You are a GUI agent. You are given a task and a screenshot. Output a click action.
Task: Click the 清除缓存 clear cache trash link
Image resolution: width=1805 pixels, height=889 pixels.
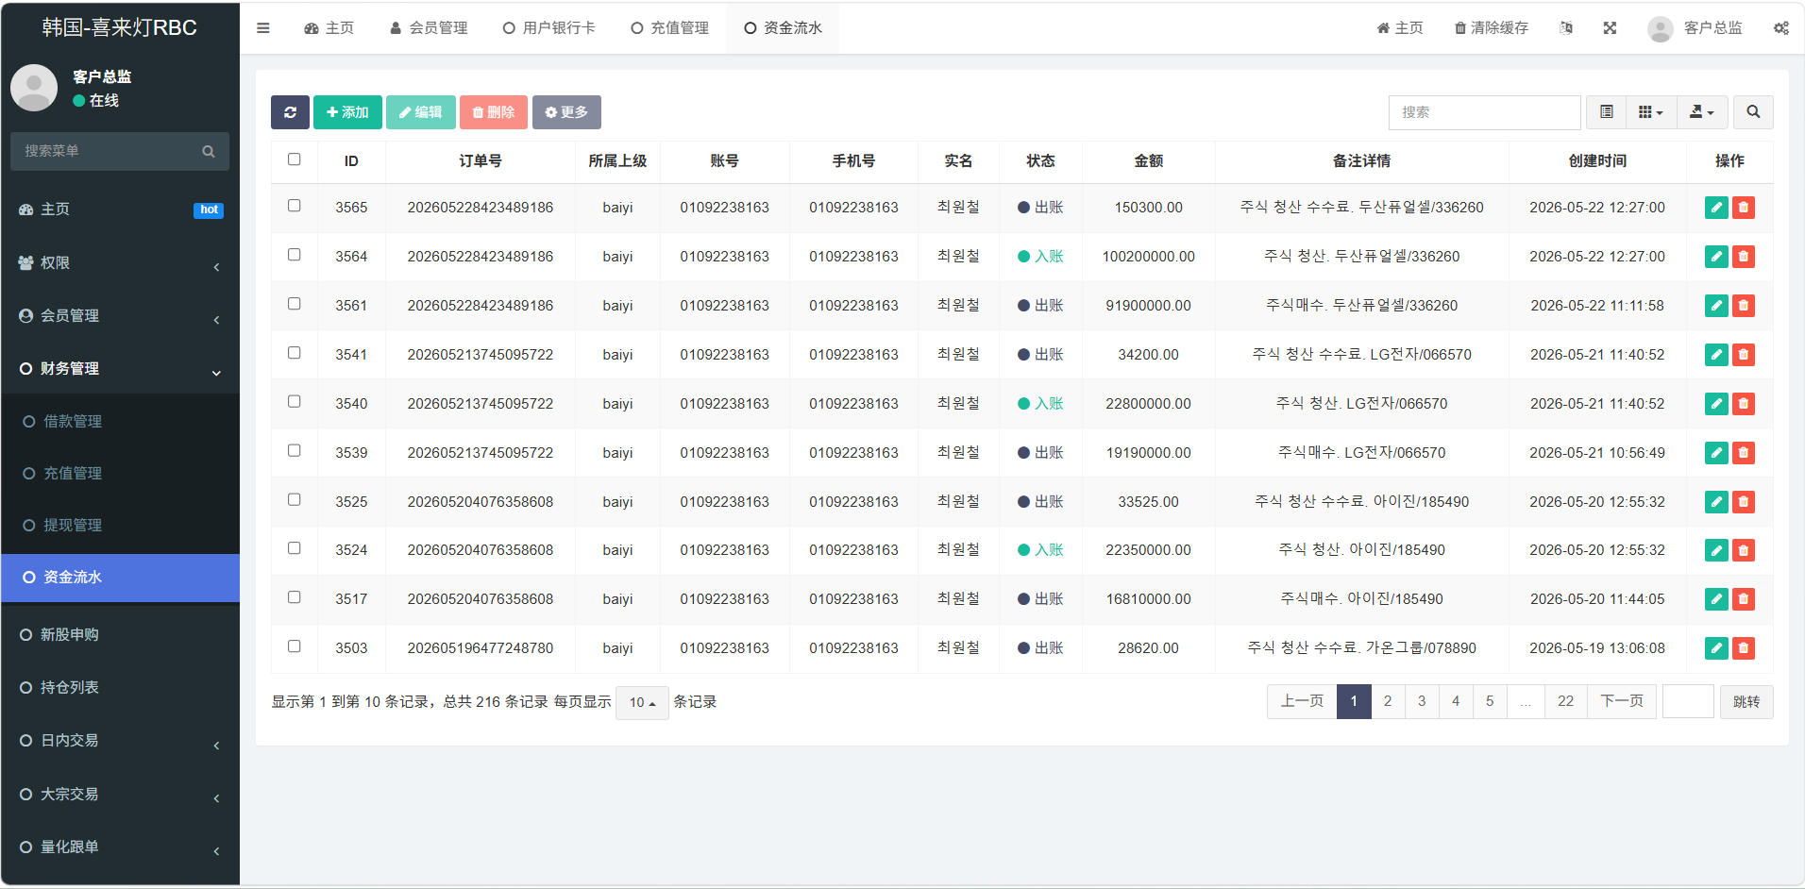1491,28
